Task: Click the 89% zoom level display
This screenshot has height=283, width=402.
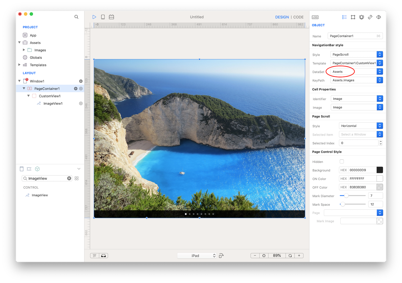Action: (x=277, y=256)
